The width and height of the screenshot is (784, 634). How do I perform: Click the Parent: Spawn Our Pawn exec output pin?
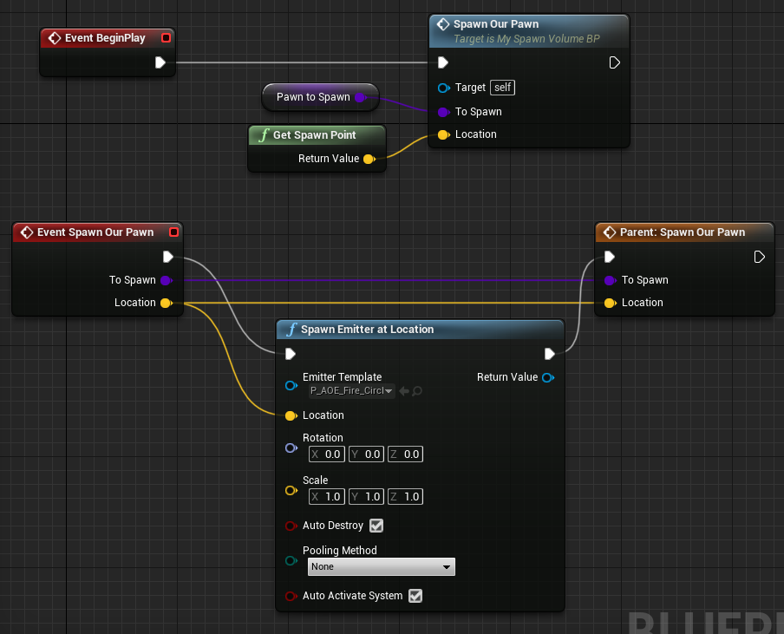point(759,257)
